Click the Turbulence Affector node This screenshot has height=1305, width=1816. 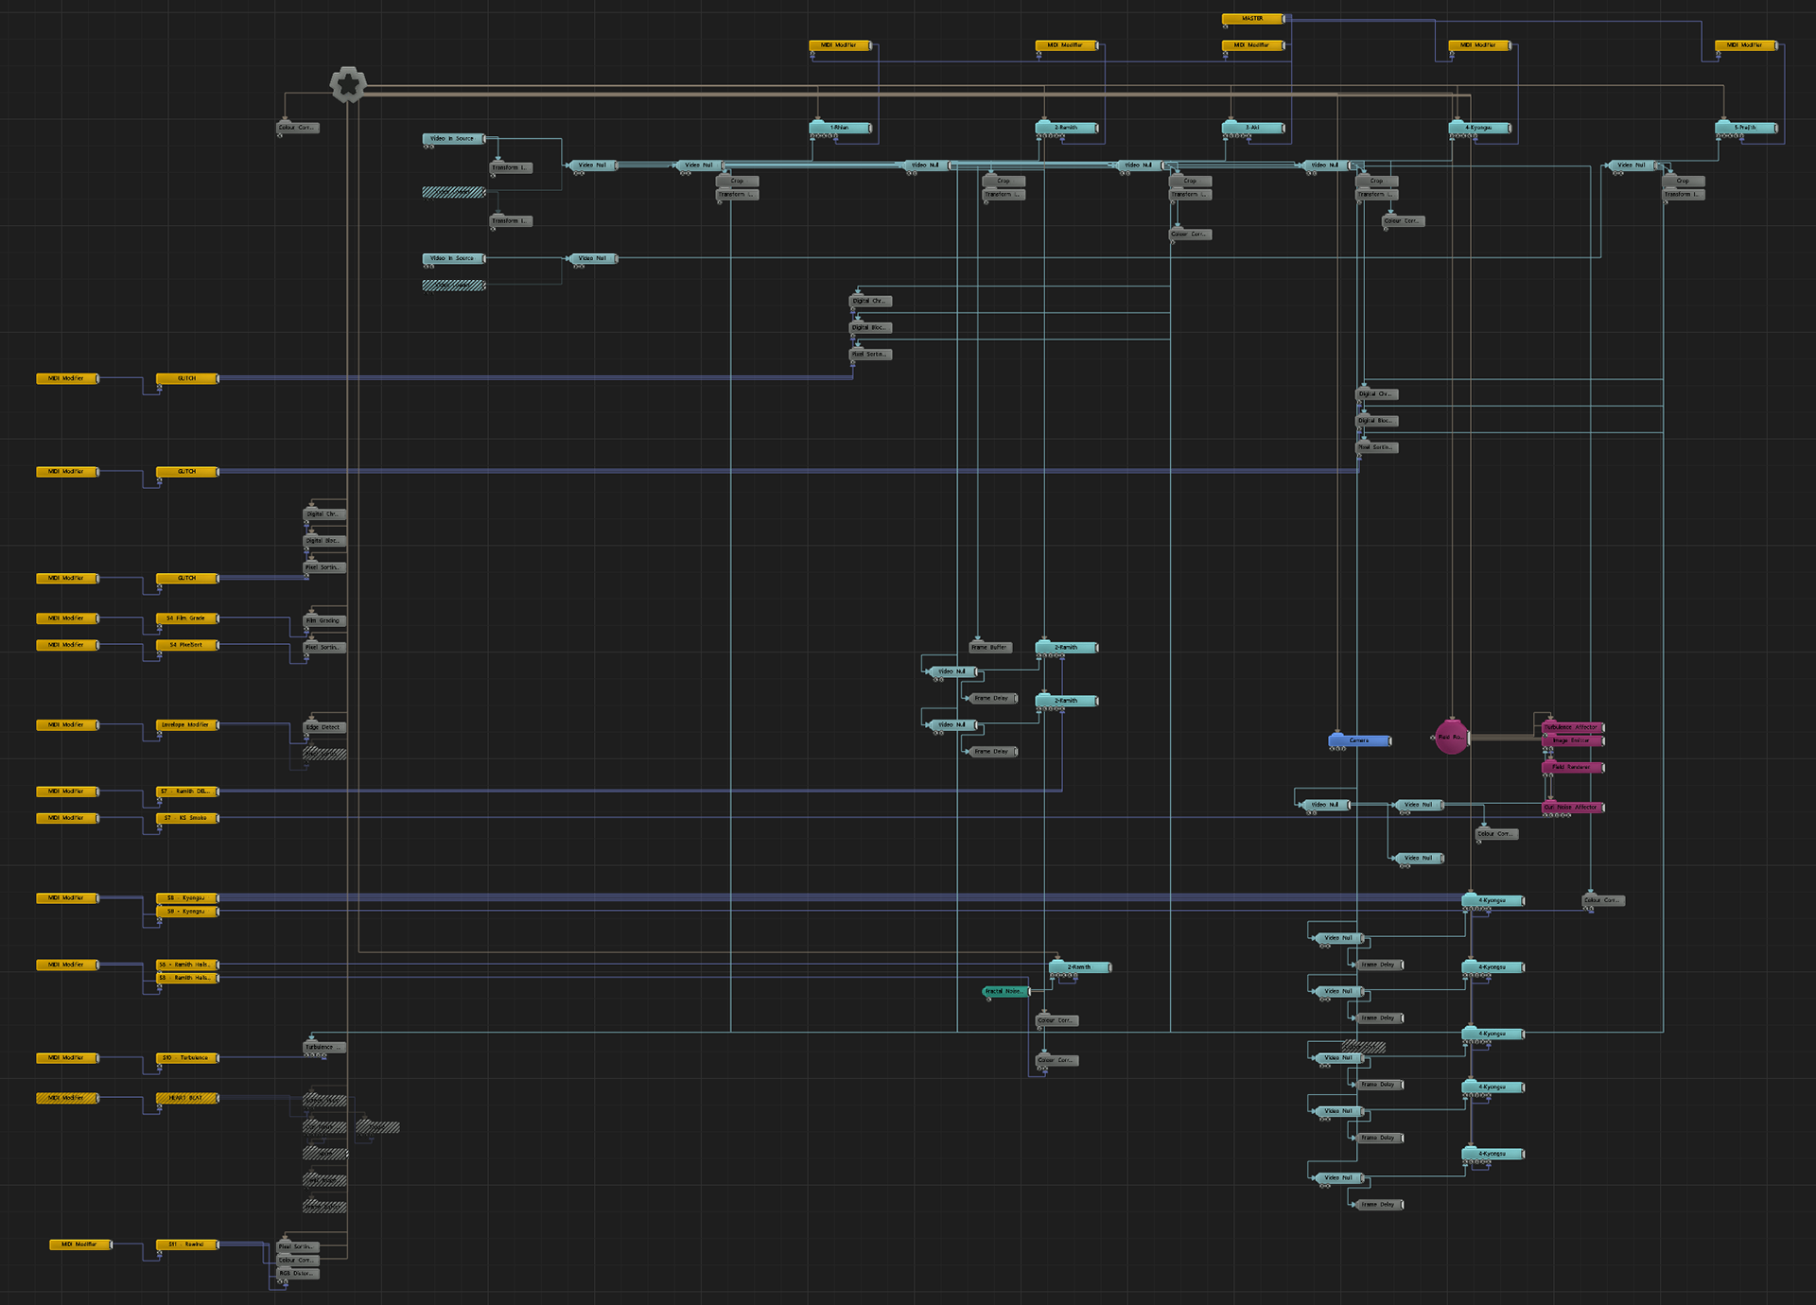1572,727
